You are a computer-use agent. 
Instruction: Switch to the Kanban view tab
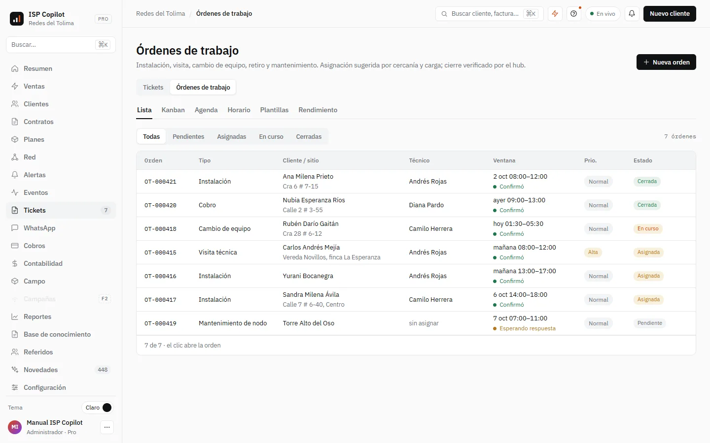point(173,110)
